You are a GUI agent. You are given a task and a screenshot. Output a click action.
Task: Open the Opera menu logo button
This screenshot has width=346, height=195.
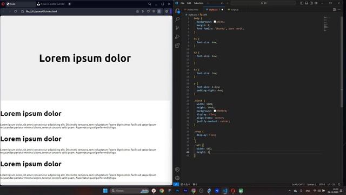click(x=3, y=4)
